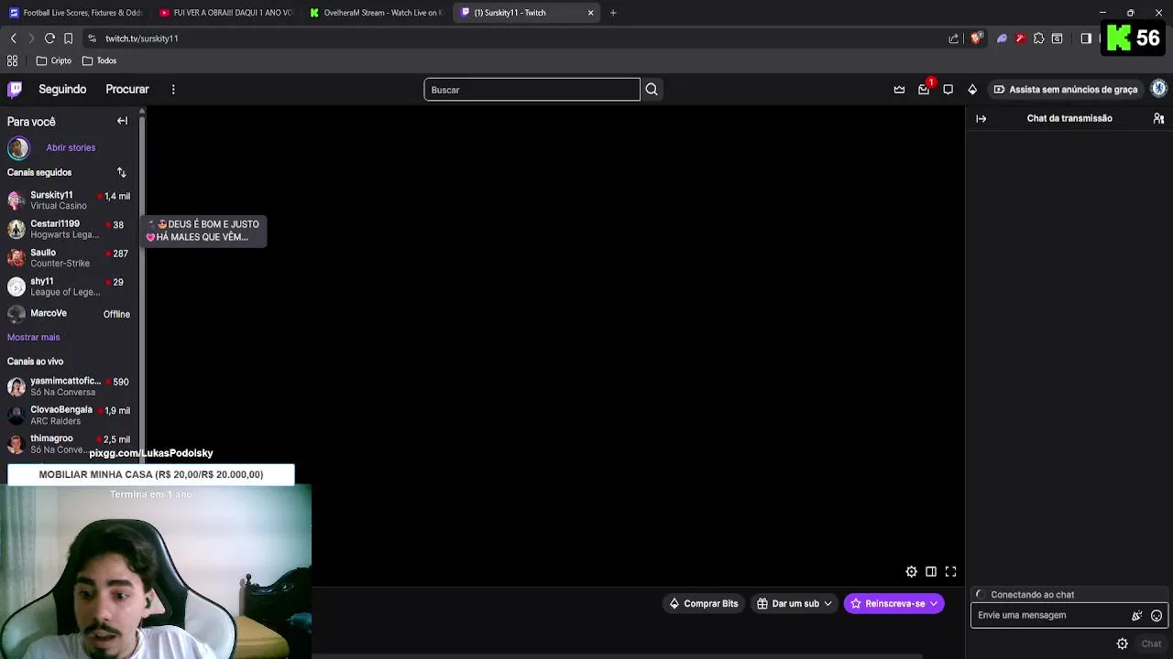This screenshot has width=1173, height=659.
Task: Open the Seguindo tab
Action: [62, 89]
